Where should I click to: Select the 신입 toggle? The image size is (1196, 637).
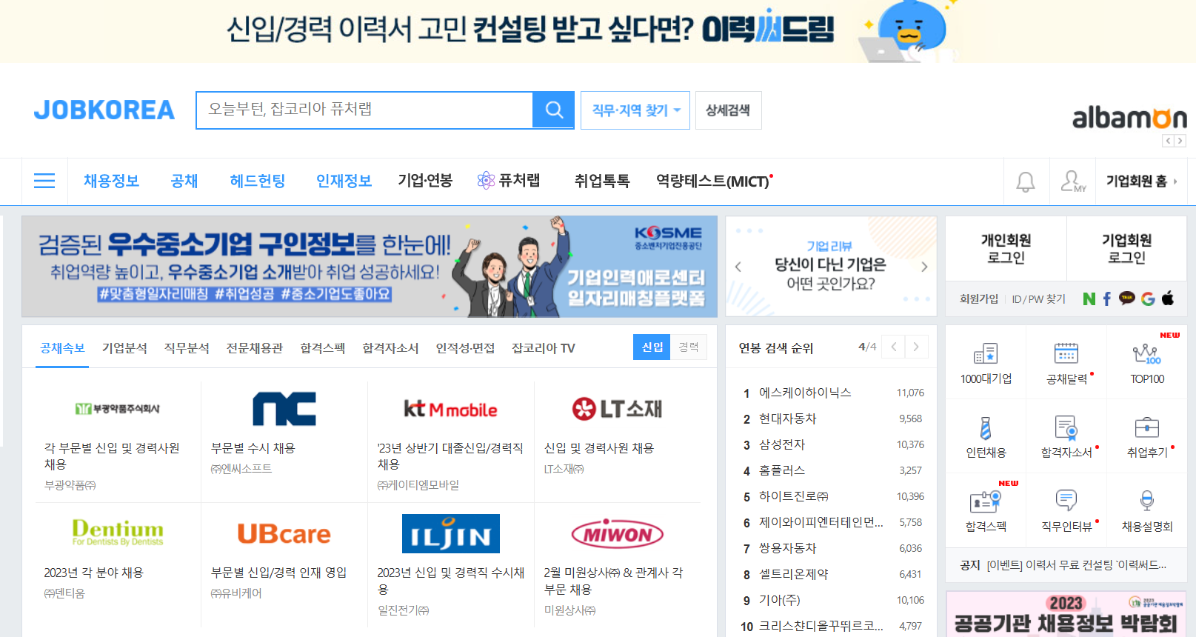(652, 347)
